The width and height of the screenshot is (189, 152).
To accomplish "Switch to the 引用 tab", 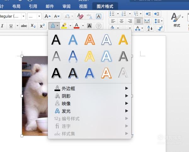I will 33,6.
